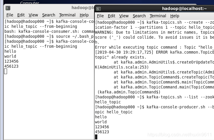Open Terminal menu in the front terminal window

[x=158, y=16]
